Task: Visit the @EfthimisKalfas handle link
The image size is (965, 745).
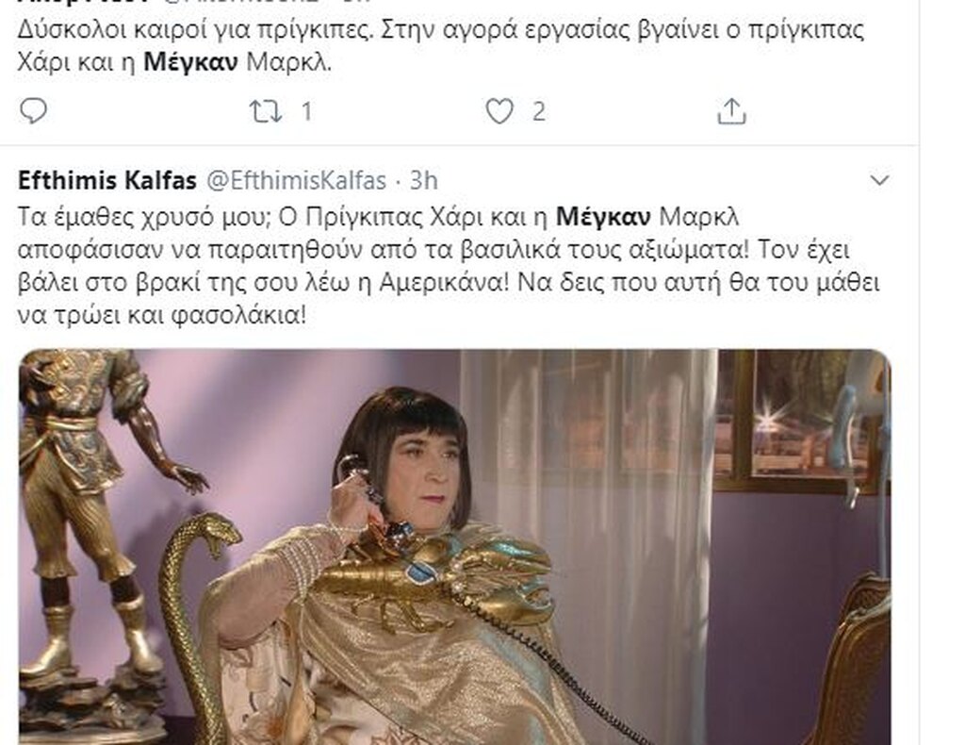Action: tap(295, 180)
